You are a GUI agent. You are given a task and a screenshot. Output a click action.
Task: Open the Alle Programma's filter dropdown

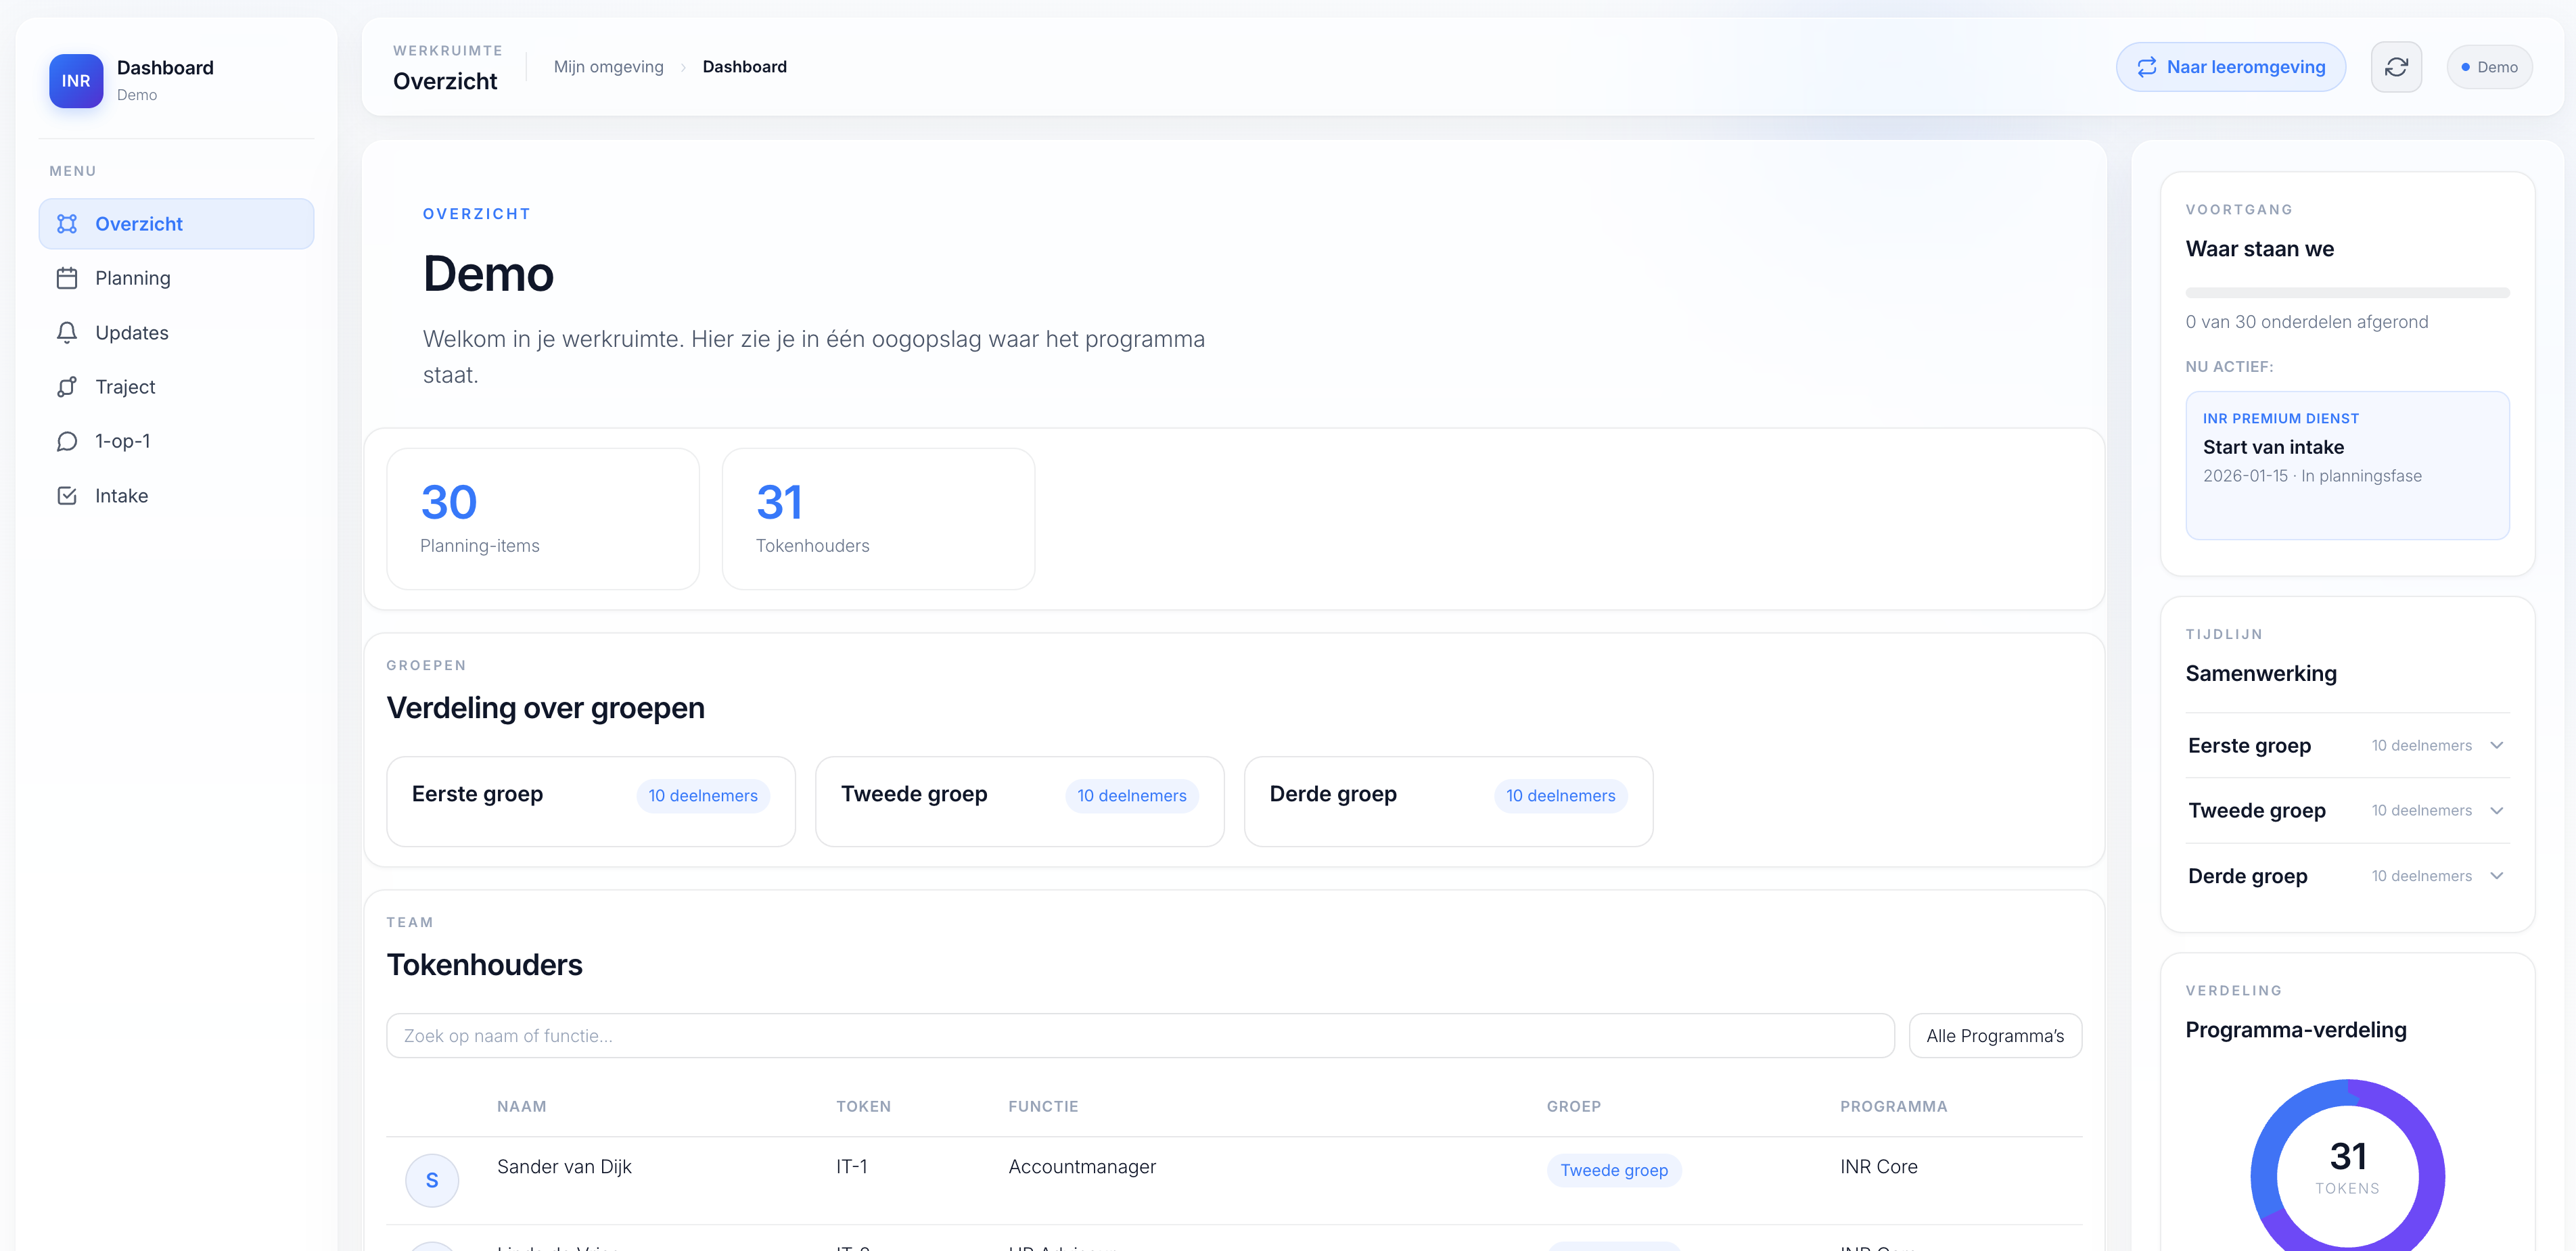click(1995, 1036)
